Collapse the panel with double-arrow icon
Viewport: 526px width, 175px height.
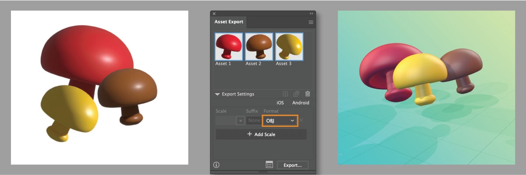click(x=311, y=14)
